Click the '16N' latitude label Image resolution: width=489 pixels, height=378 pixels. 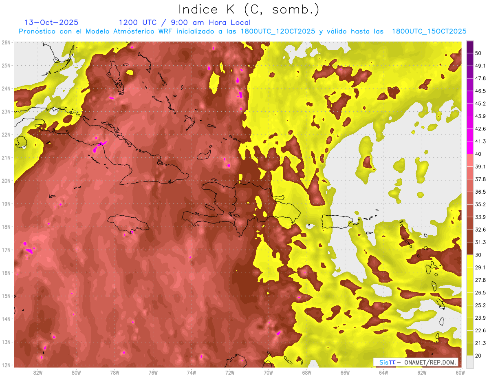click(x=6, y=273)
